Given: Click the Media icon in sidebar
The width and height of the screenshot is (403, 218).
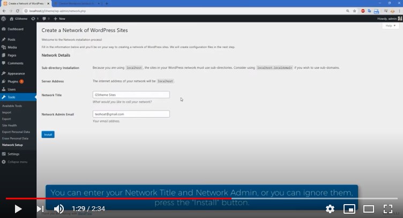Looking at the screenshot, I should pos(4,48).
